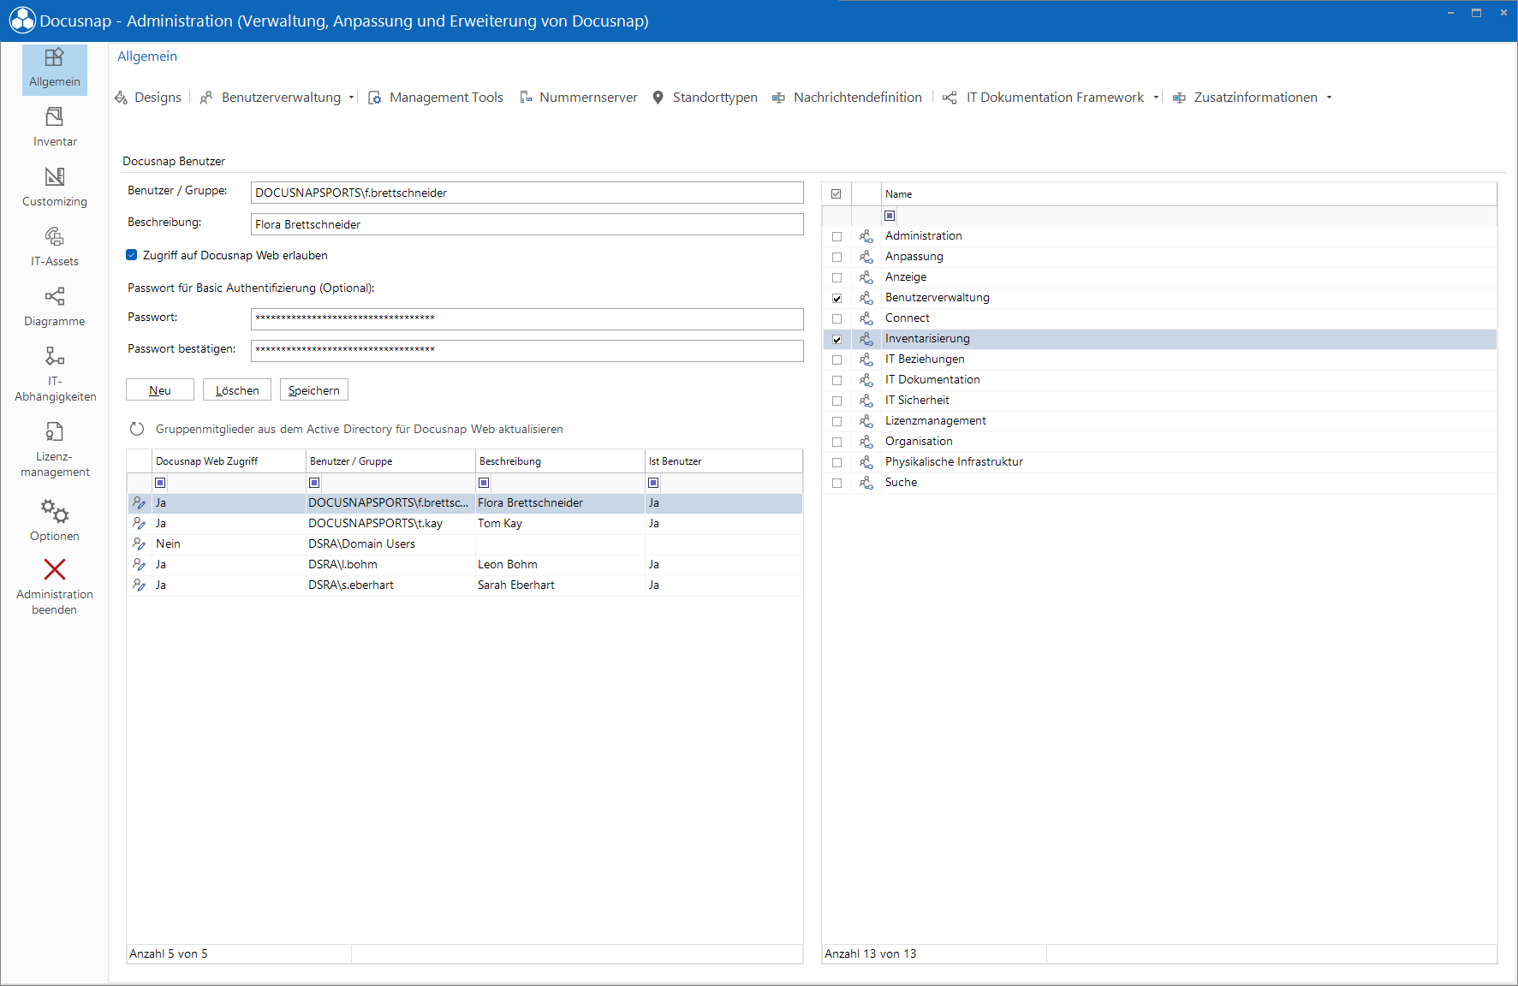Open IT-Abhängigkeiten in sidebar
The width and height of the screenshot is (1518, 986).
click(x=55, y=374)
